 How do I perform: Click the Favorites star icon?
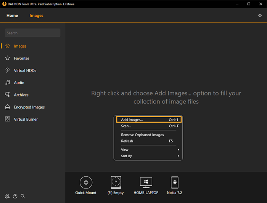8,58
